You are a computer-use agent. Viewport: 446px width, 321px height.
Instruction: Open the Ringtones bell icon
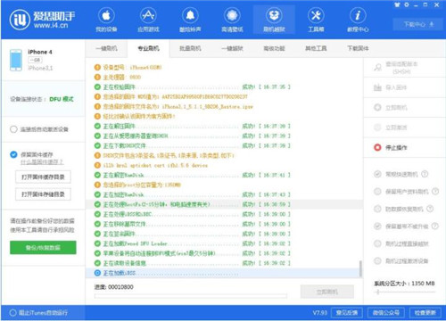(190, 15)
